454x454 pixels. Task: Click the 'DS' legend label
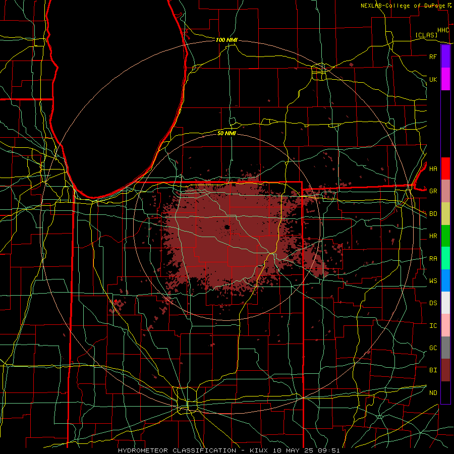coord(433,303)
